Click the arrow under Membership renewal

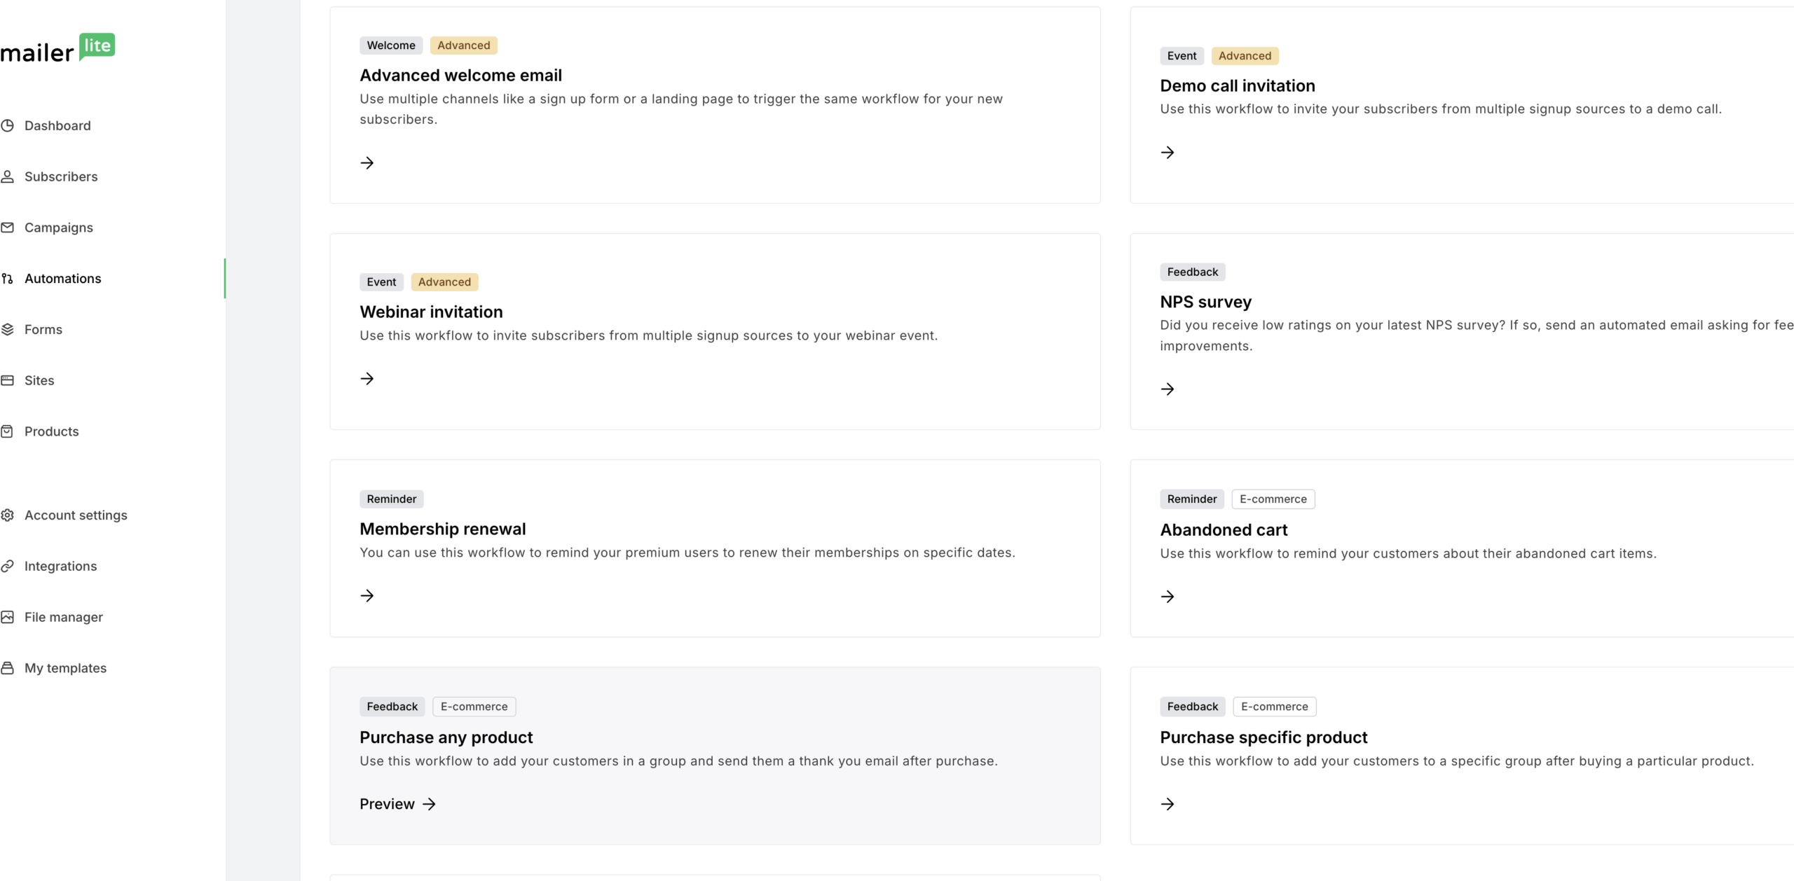367,596
